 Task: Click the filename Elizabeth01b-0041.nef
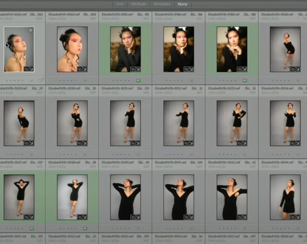coord(171,162)
